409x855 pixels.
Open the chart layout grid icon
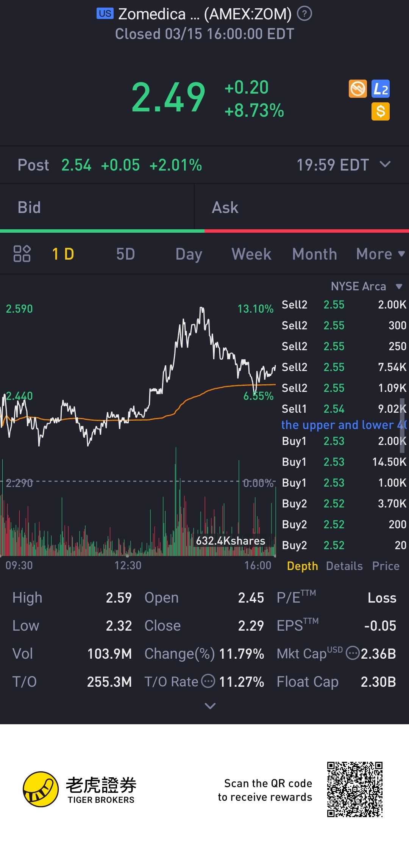point(22,254)
